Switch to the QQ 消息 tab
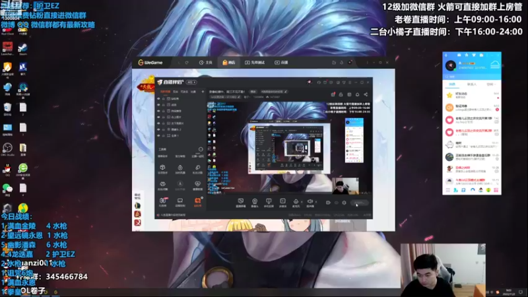The image size is (528, 297). point(452,84)
